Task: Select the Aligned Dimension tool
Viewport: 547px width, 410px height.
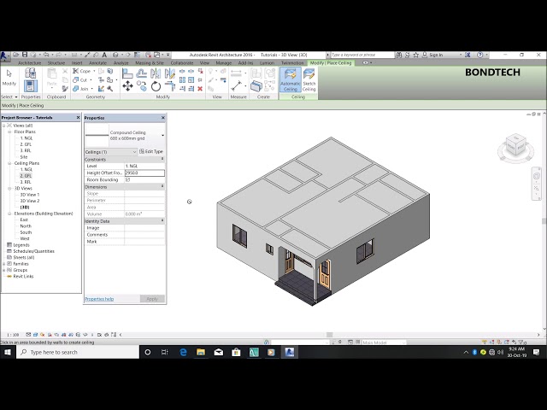Action: point(236,85)
